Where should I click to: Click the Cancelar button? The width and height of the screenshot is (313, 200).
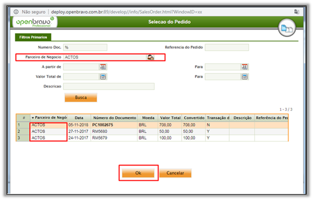(x=175, y=173)
